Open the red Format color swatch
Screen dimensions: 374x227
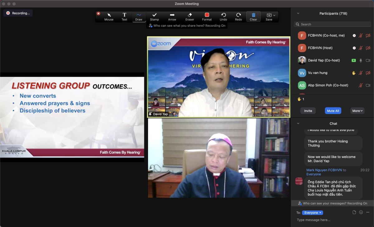[x=207, y=15]
